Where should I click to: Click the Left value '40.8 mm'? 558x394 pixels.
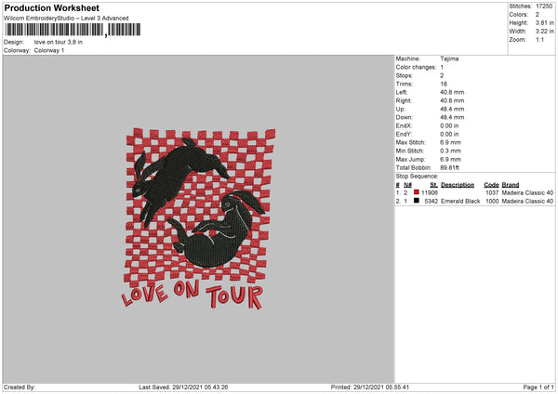click(452, 92)
